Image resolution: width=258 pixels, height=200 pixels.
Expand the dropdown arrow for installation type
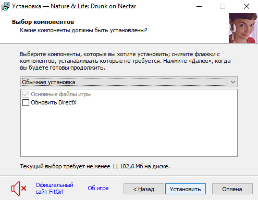[233, 82]
